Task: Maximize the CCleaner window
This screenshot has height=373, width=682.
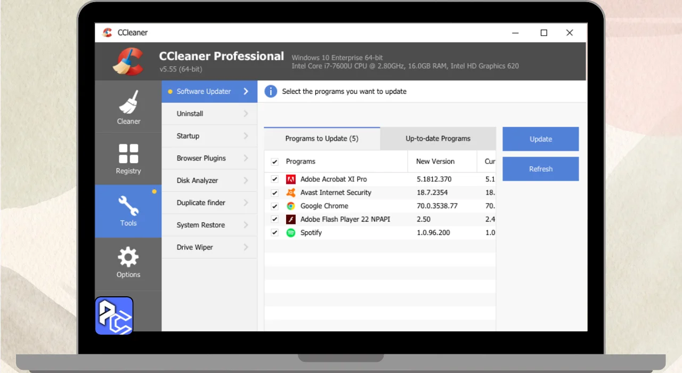Action: pos(544,33)
